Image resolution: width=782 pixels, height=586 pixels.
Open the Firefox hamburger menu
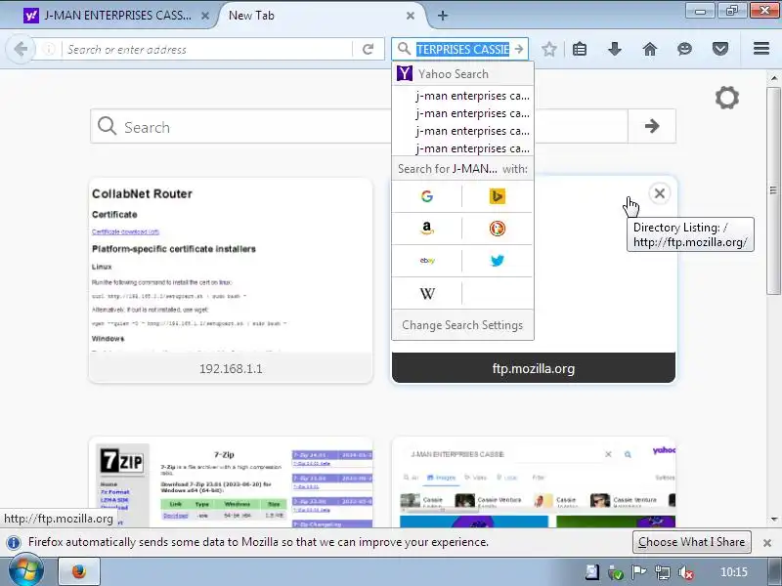pyautogui.click(x=761, y=49)
